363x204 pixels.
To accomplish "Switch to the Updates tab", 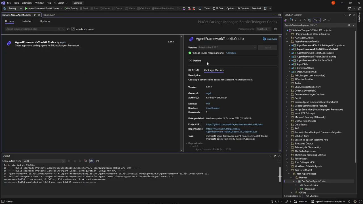I will click(x=45, y=21).
